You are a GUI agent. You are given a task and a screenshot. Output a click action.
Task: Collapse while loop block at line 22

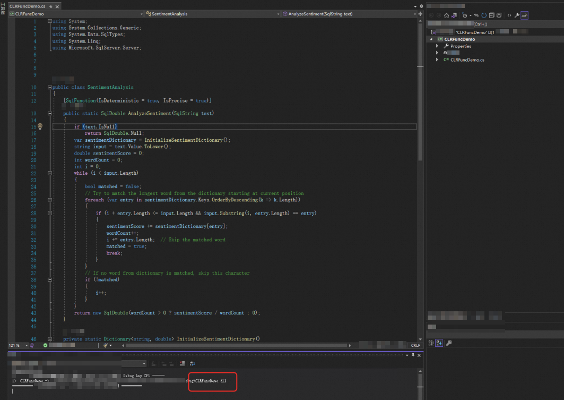50,173
